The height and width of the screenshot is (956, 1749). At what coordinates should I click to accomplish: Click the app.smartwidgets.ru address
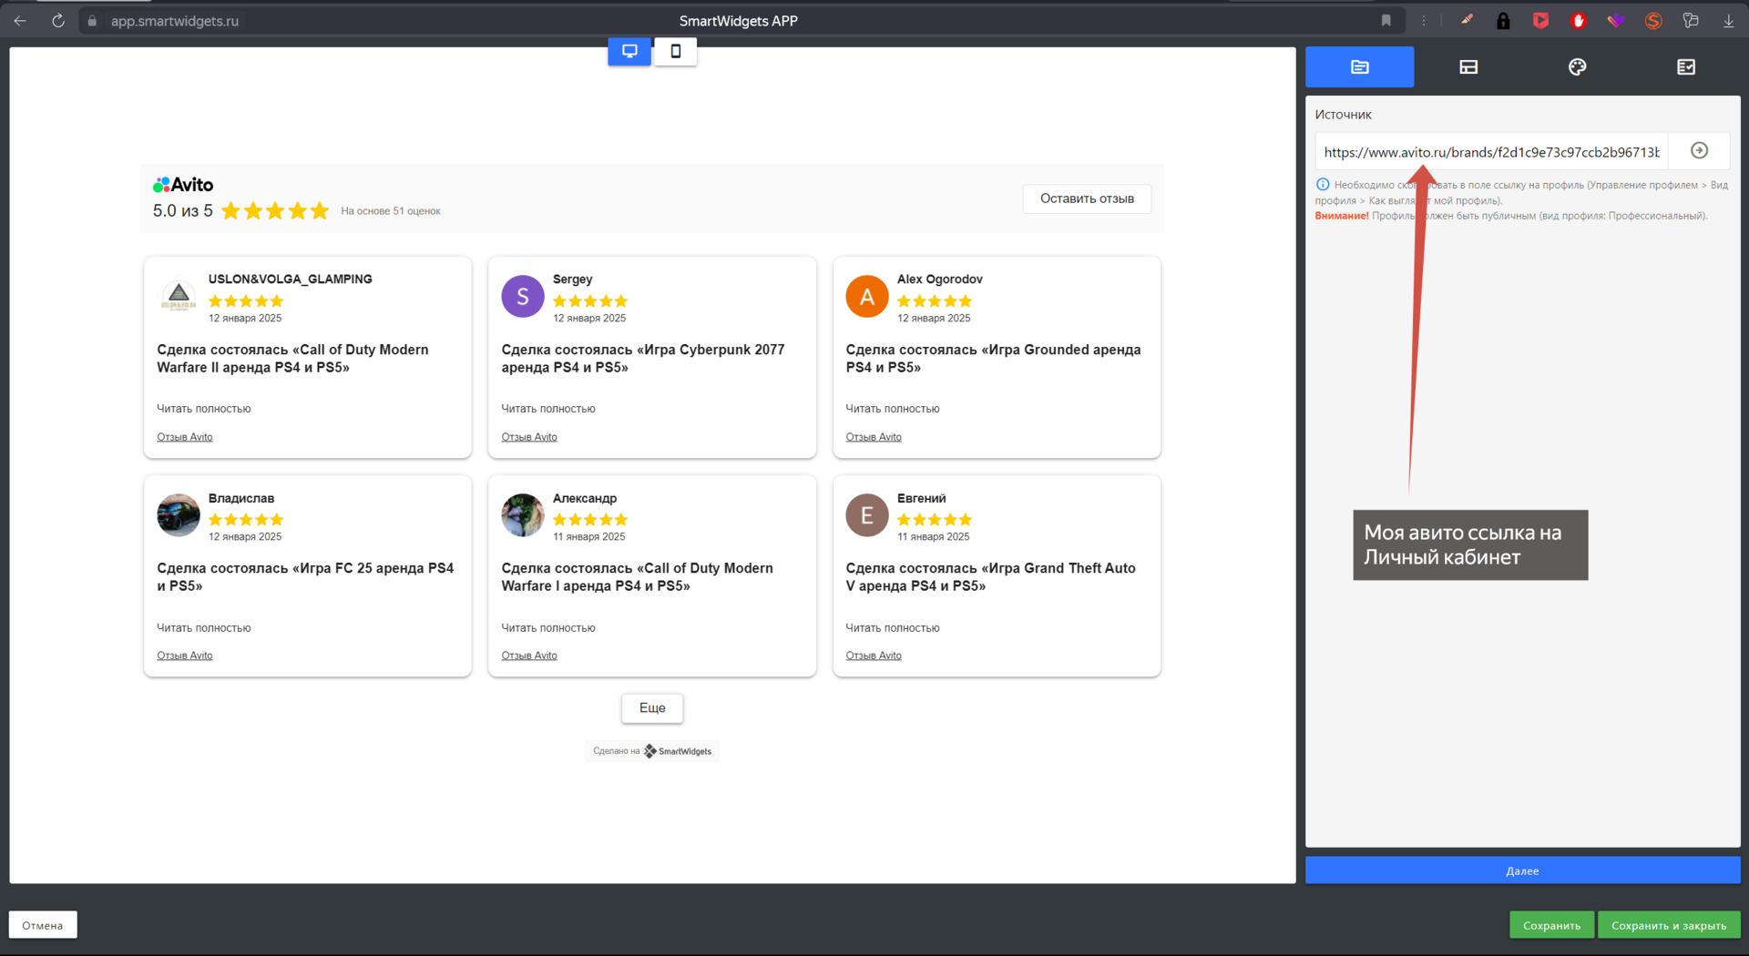175,20
